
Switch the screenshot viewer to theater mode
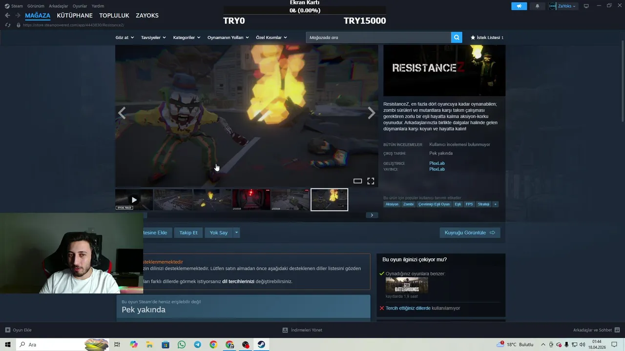tap(357, 181)
